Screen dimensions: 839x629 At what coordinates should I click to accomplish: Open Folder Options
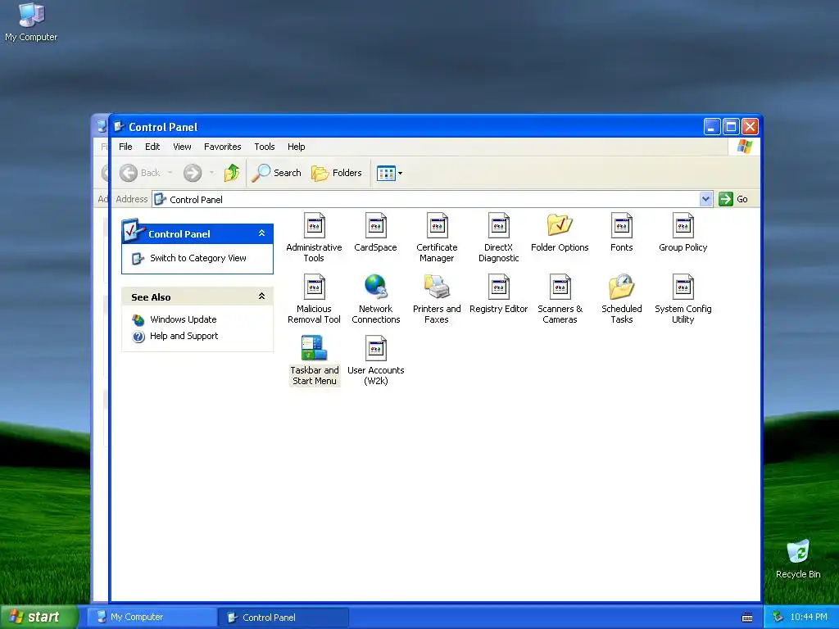coord(560,233)
